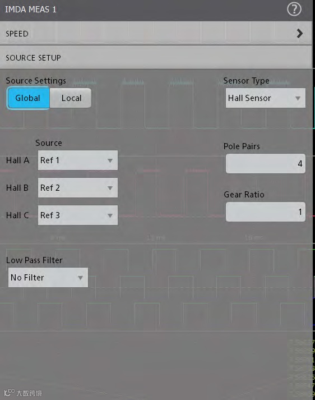315x400 pixels.
Task: Open the SPEED panel header
Action: click(156, 34)
